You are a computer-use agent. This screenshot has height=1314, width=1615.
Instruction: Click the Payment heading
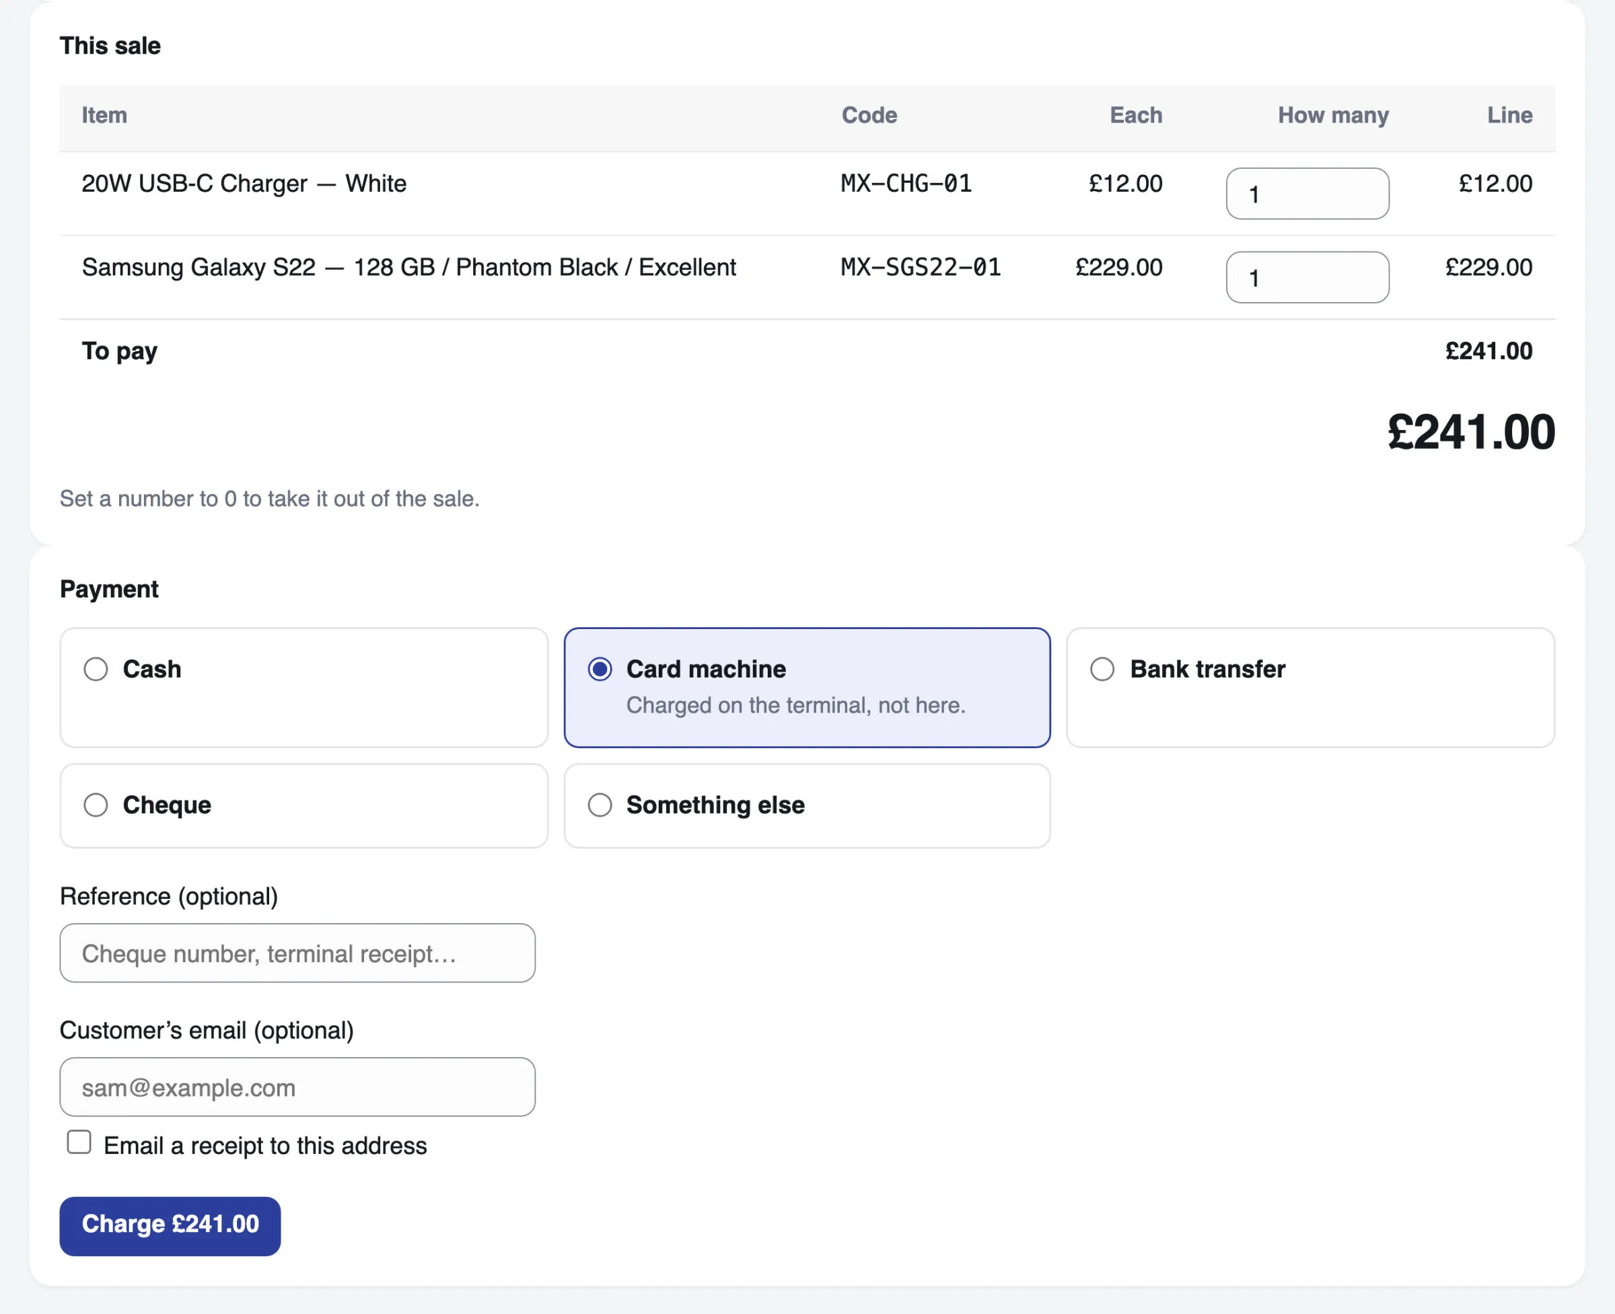pos(109,589)
